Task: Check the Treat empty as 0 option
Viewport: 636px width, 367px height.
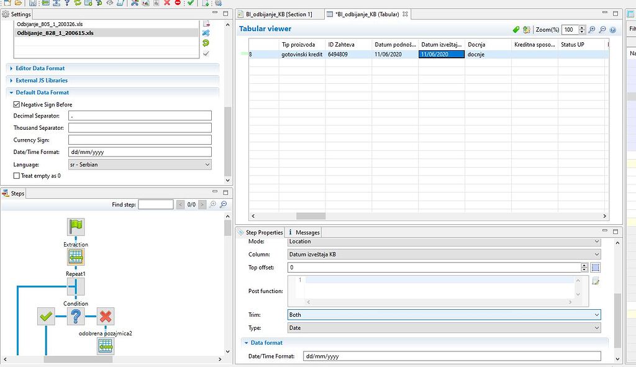Action: point(15,175)
